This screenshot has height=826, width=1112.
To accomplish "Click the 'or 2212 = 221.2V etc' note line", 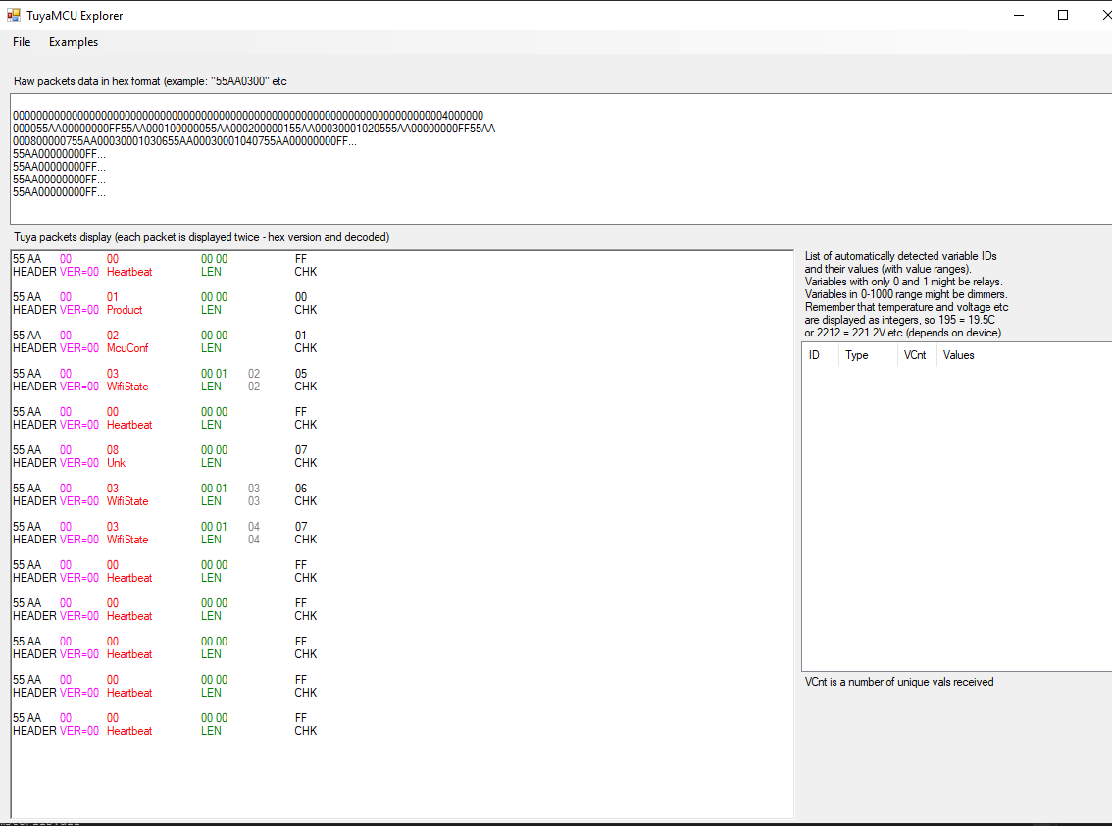I will pyautogui.click(x=903, y=333).
